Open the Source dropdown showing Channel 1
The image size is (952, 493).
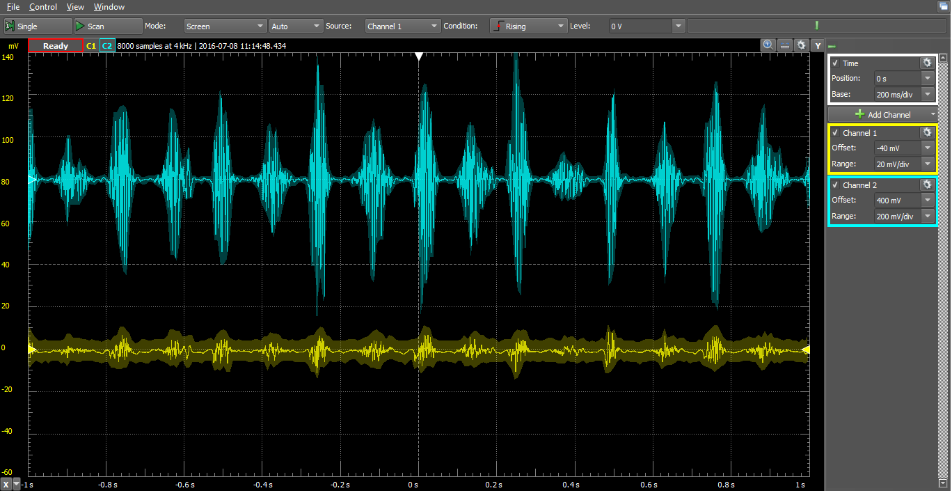click(x=402, y=26)
